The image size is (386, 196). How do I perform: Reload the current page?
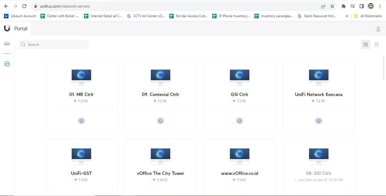click(x=24, y=6)
